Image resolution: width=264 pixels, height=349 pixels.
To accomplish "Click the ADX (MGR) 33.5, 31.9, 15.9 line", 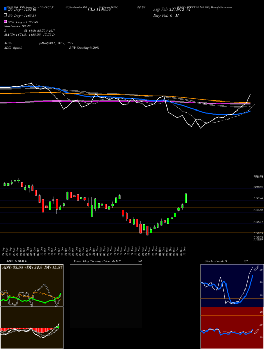I will click(39, 43).
